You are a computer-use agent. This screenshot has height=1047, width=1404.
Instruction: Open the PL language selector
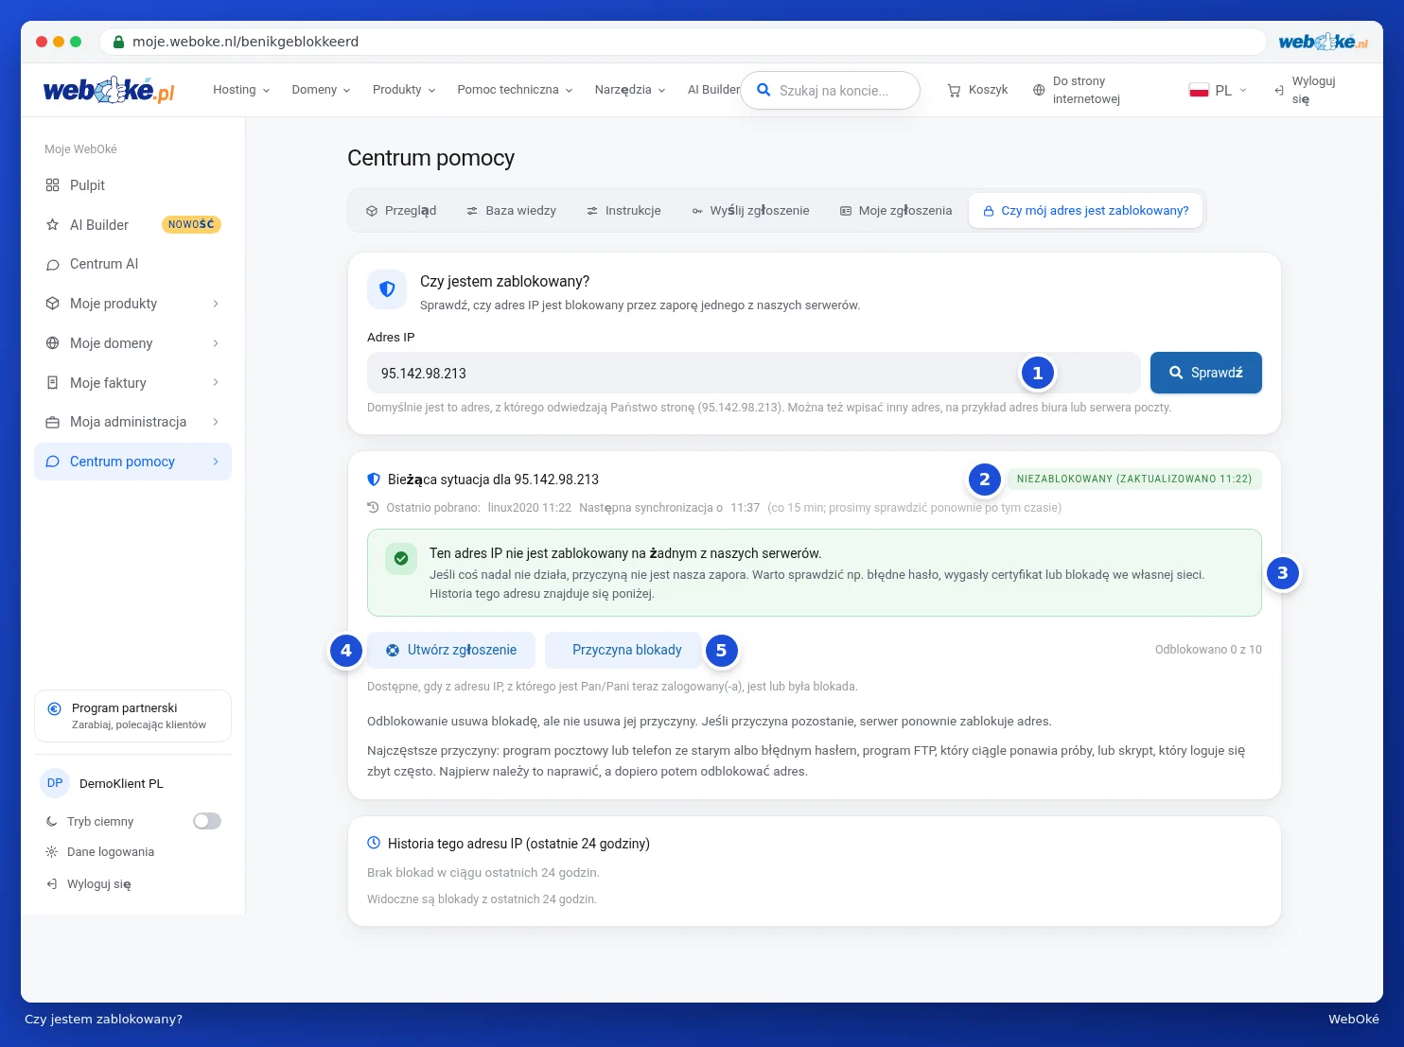[x=1219, y=90]
